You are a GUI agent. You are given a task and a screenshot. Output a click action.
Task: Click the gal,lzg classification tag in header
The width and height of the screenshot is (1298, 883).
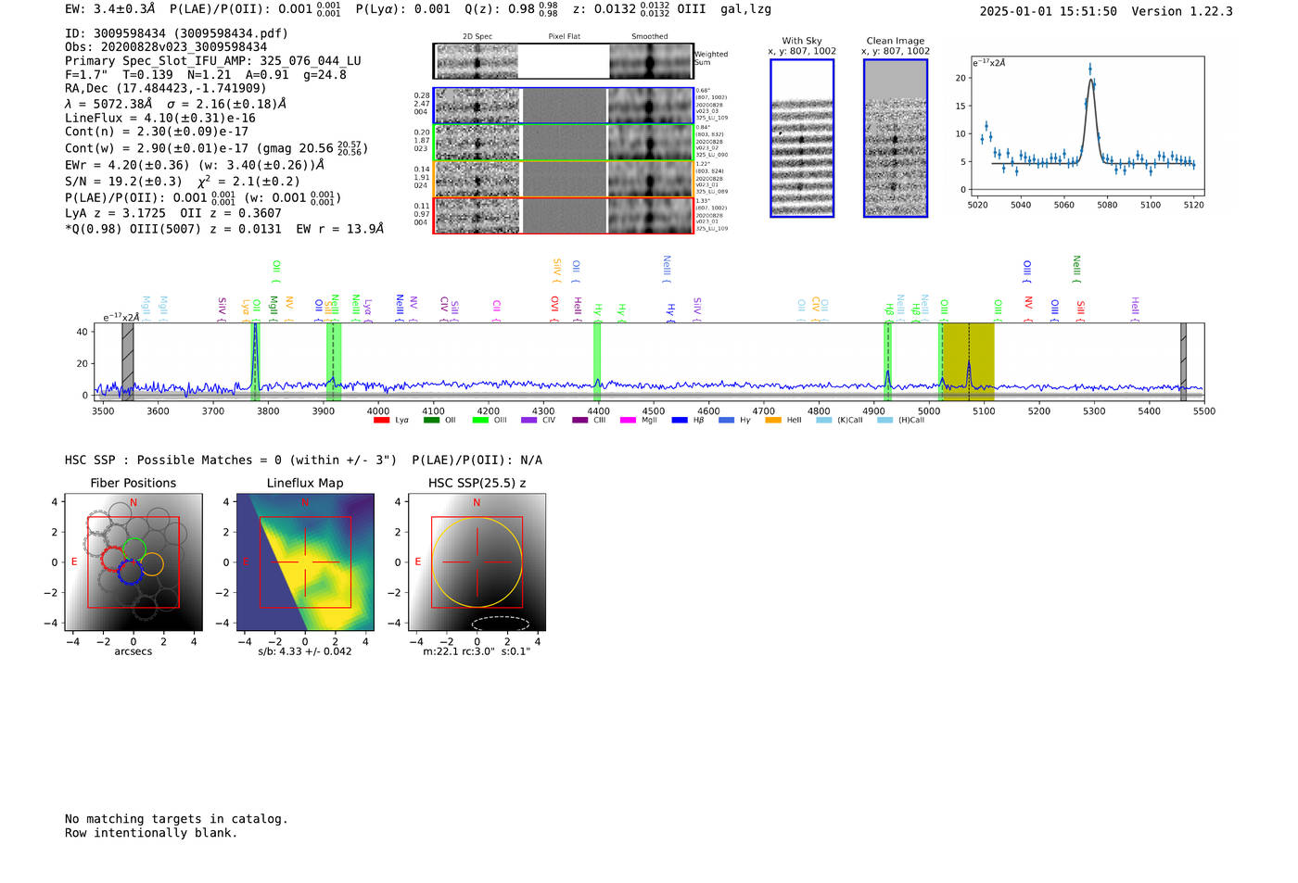pos(745,9)
